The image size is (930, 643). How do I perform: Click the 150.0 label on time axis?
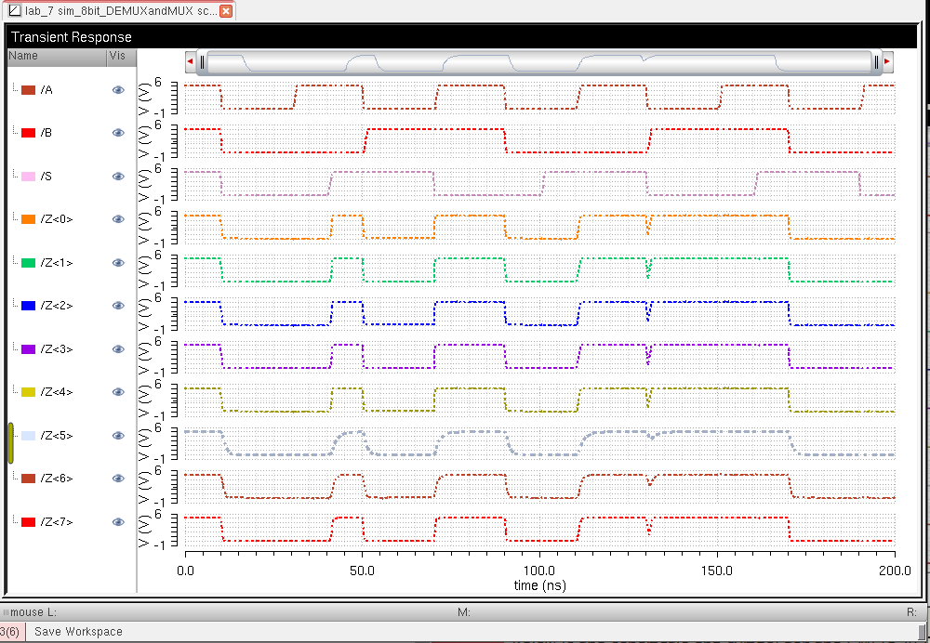tap(717, 571)
